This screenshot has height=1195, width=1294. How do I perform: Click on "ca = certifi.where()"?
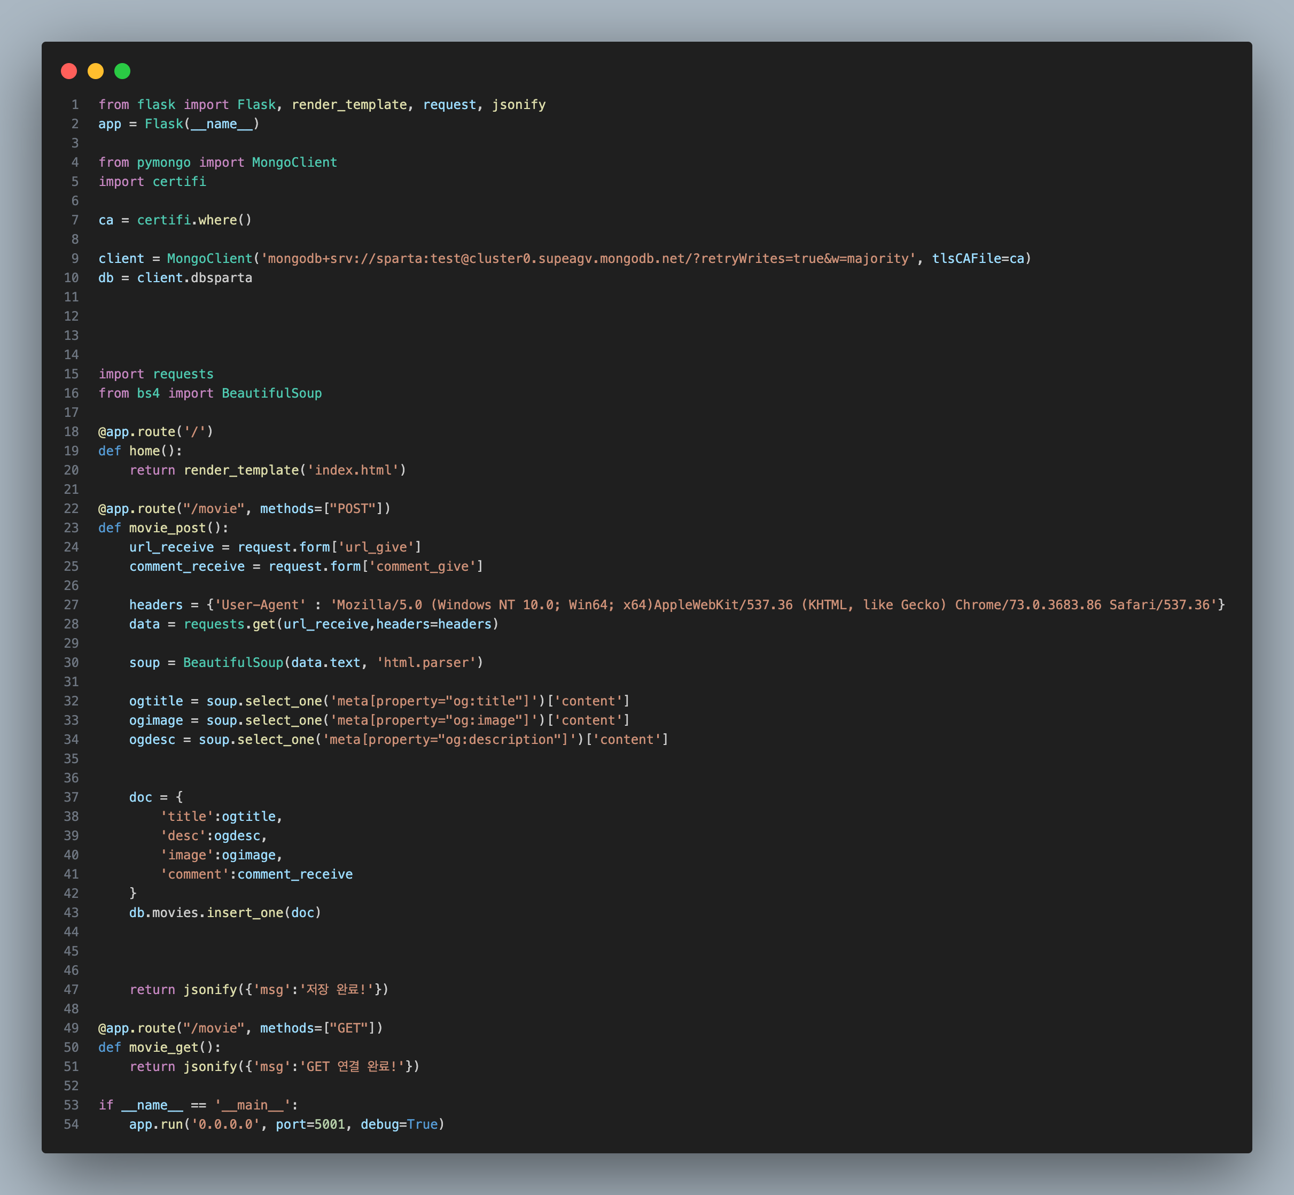click(175, 221)
